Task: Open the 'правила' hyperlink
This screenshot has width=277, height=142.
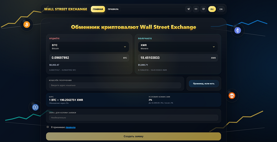Action: click(71, 127)
